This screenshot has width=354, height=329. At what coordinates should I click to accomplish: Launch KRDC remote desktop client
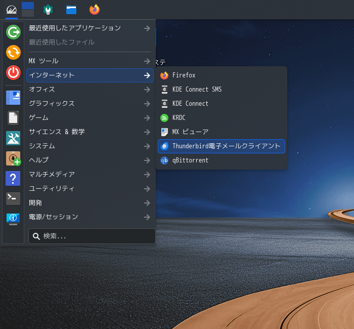click(x=222, y=118)
